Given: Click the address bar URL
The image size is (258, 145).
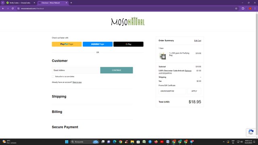Looking at the screenshot, I should click(32, 8).
